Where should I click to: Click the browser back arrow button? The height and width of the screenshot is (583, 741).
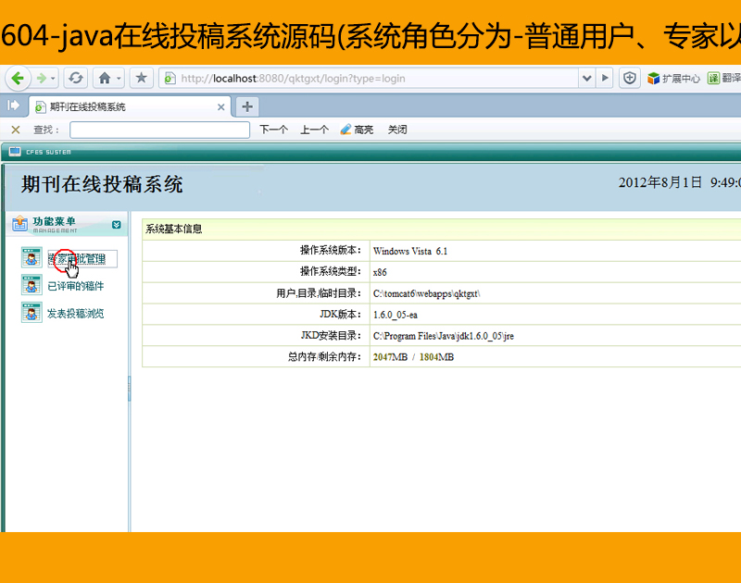pos(18,79)
